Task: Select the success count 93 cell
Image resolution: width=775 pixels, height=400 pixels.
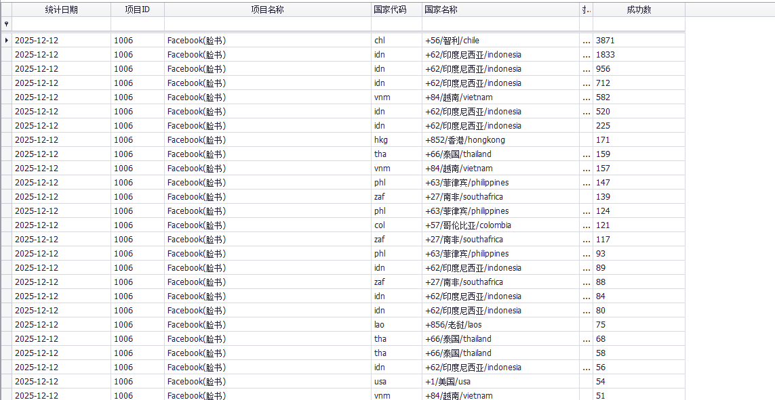Action: pos(639,254)
